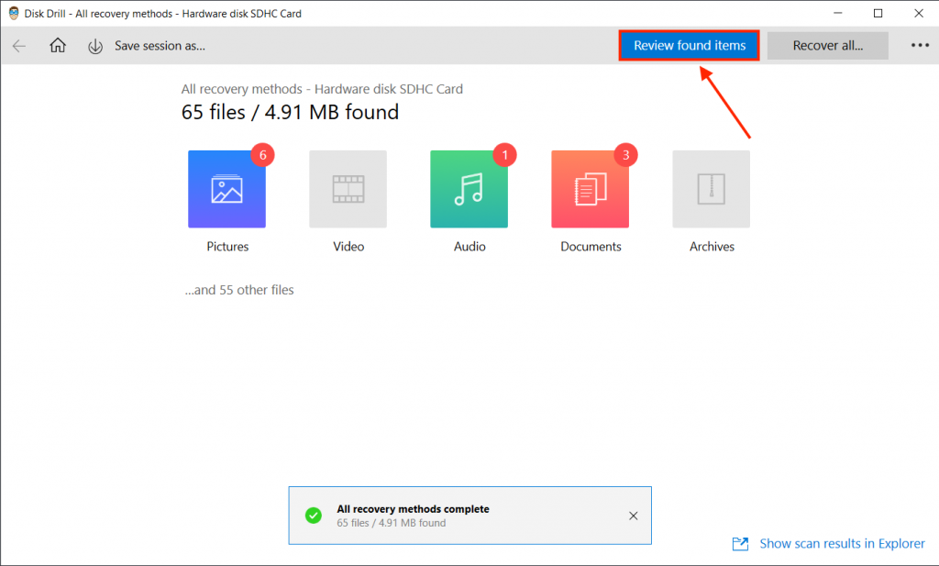Screen dimensions: 939x566
Task: Select the Documents category icon
Action: pyautogui.click(x=590, y=188)
